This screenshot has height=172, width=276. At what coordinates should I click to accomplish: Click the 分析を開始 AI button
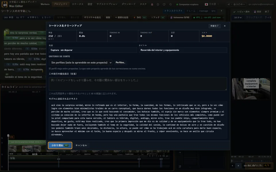[60, 145]
